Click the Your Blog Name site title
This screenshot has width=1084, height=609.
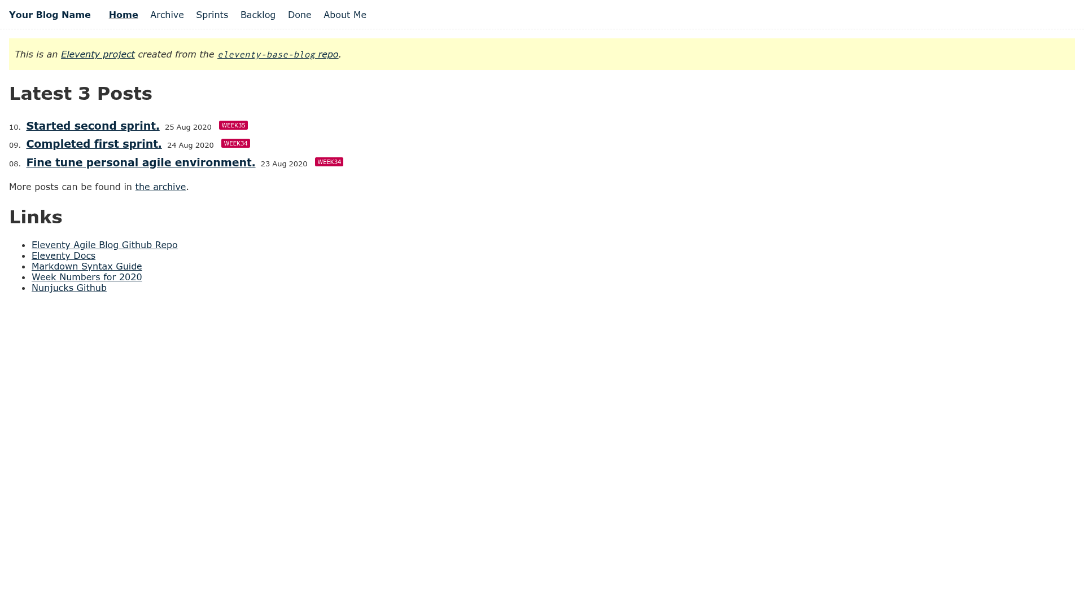pos(50,15)
